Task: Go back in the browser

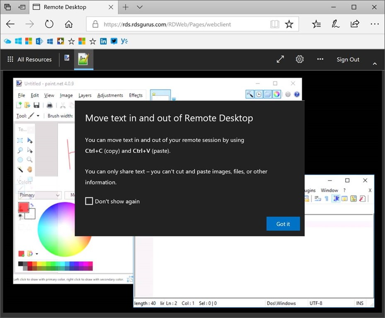Action: point(10,24)
